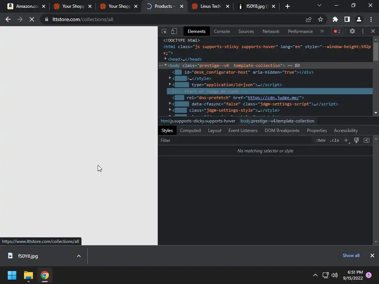Open fS0Y8.jpg download options chevron
The image size is (379, 284).
coord(78,256)
